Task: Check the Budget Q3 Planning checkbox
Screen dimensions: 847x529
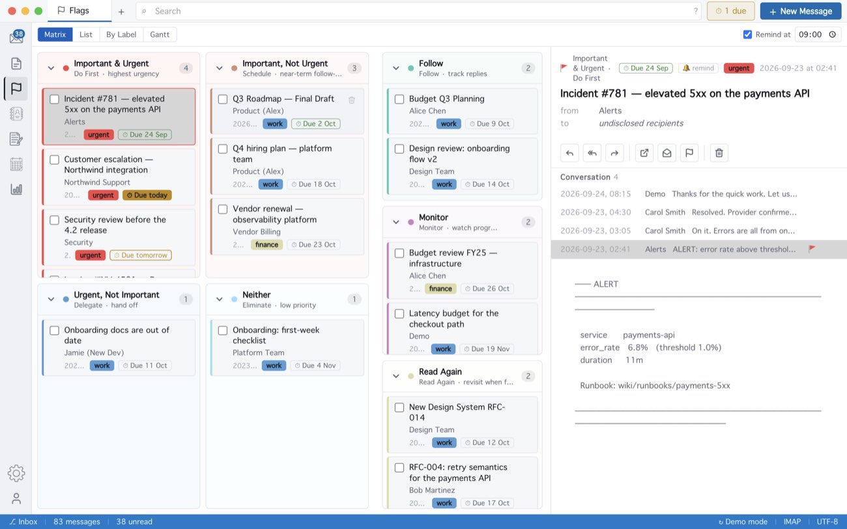Action: click(x=399, y=99)
